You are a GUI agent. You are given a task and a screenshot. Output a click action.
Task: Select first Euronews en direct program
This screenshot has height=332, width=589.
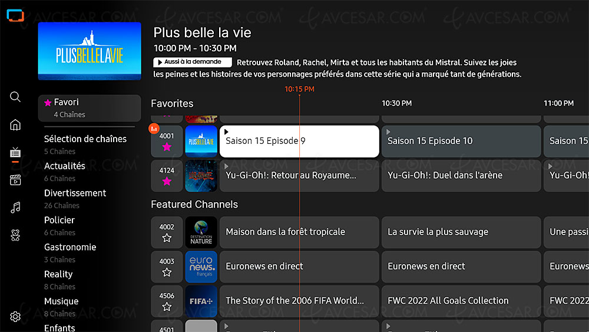(x=299, y=267)
